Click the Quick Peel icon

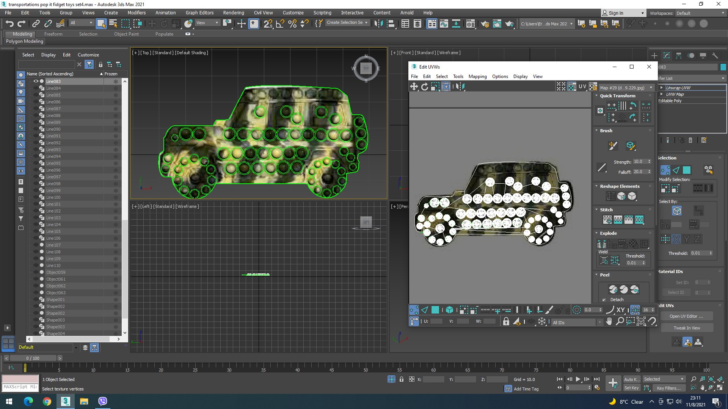pos(613,290)
